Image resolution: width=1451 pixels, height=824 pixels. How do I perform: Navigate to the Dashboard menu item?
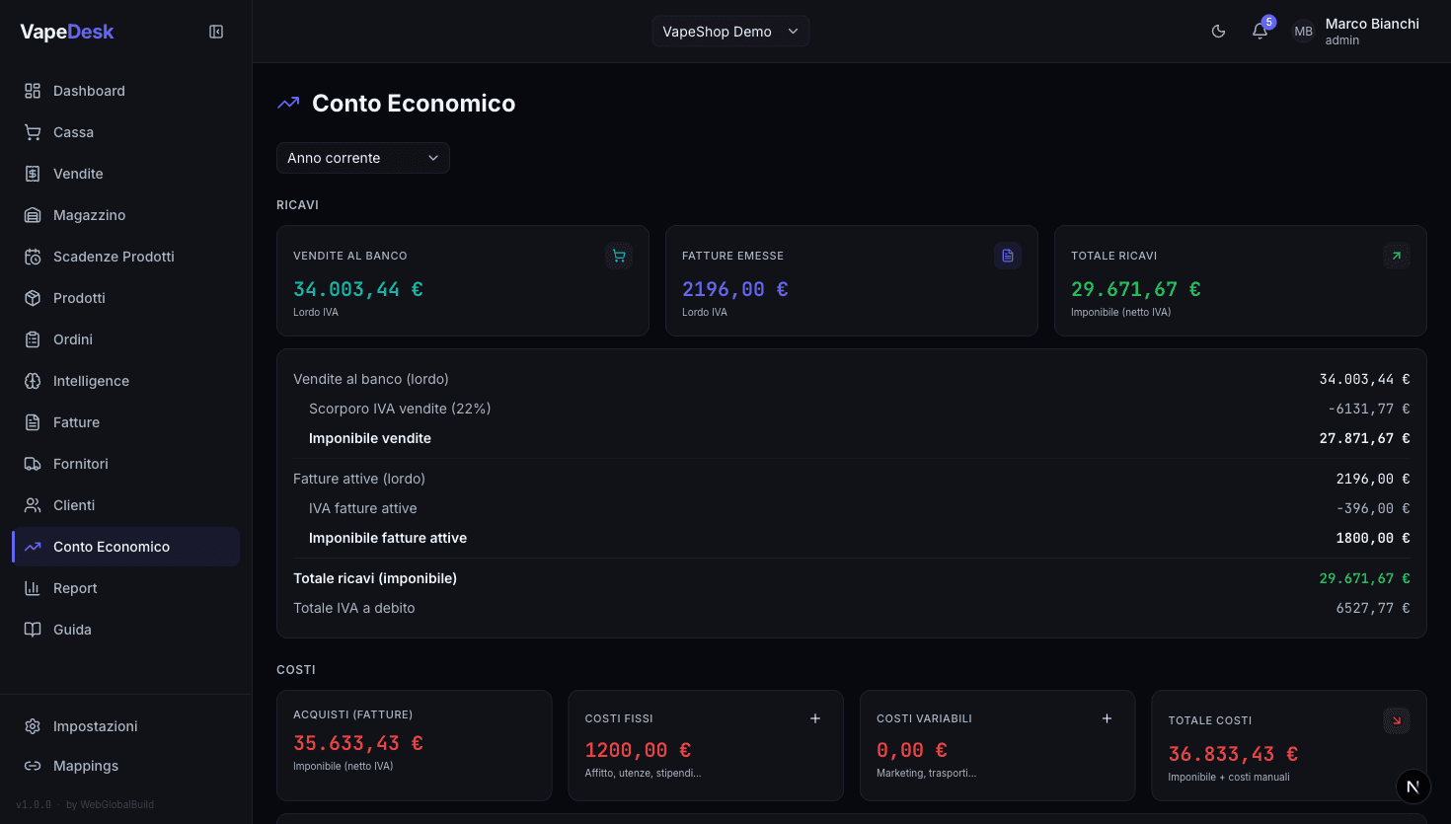click(x=87, y=90)
